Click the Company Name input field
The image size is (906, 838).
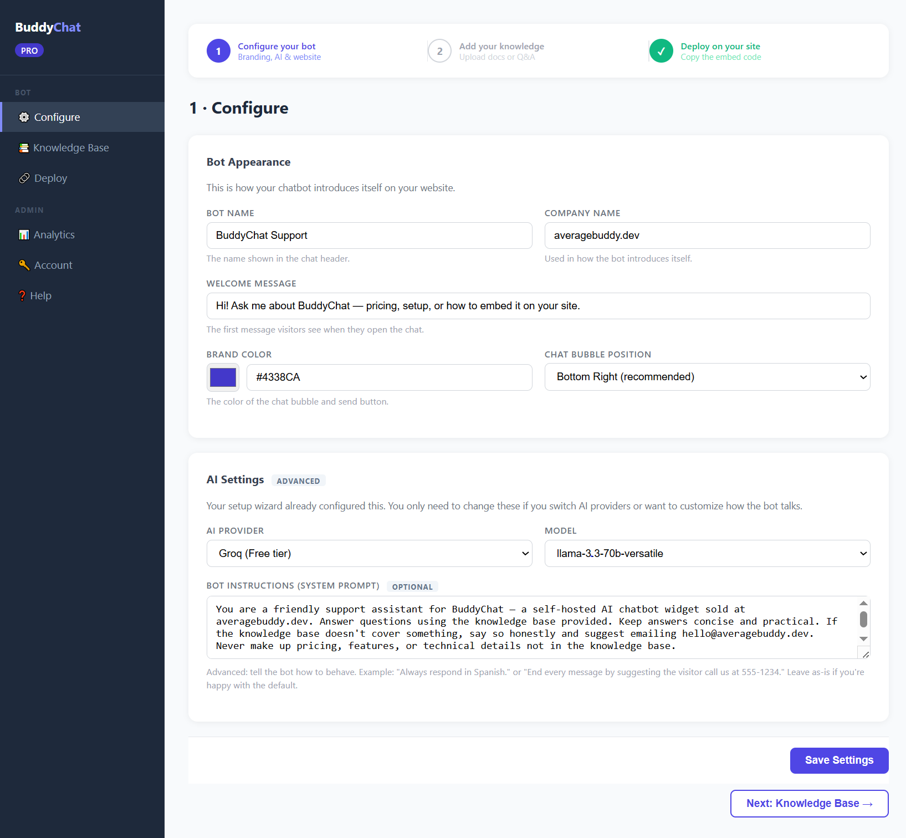[707, 236]
